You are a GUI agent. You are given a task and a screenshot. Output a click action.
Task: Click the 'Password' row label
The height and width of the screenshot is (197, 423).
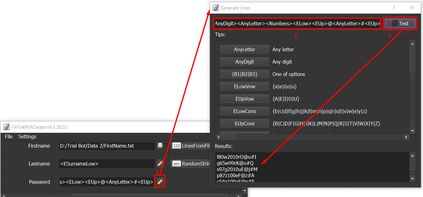[x=40, y=182]
